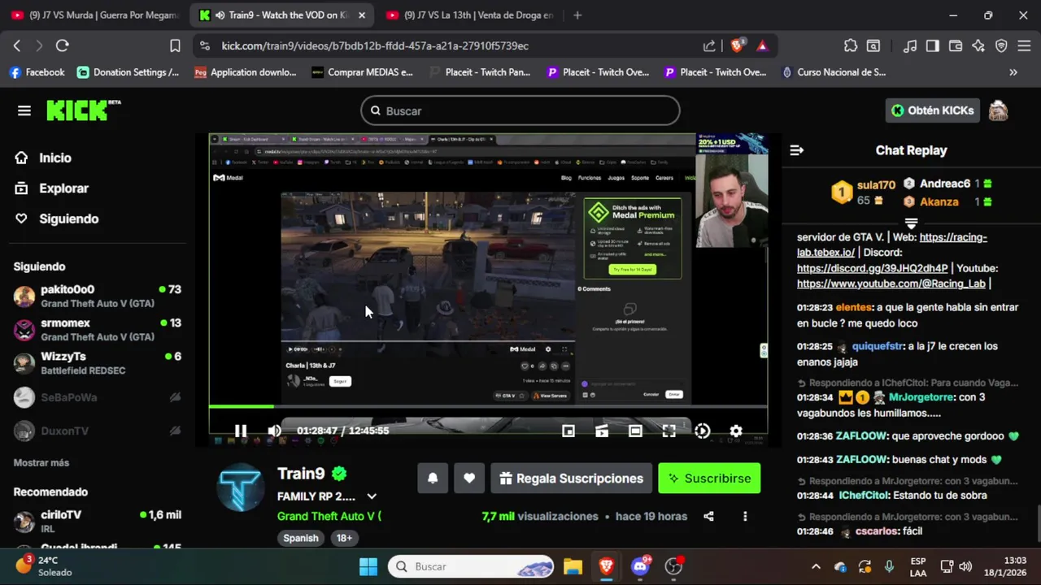Screen dimensions: 1041x585
Task: Open Brave Rewards triangle icon
Action: pyautogui.click(x=762, y=45)
